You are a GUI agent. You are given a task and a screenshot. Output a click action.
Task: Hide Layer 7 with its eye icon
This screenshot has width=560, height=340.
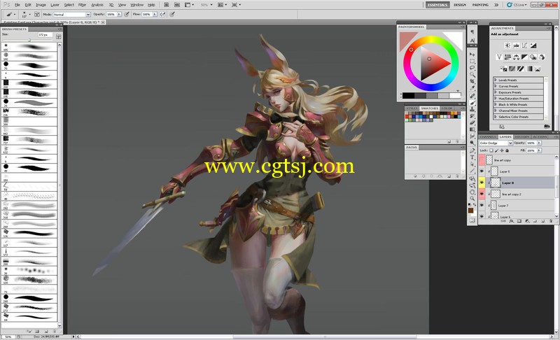click(482, 205)
